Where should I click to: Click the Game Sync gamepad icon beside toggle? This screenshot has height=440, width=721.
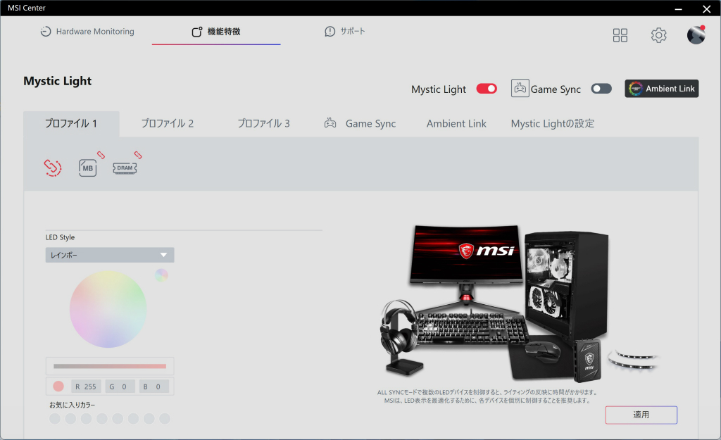tap(520, 88)
